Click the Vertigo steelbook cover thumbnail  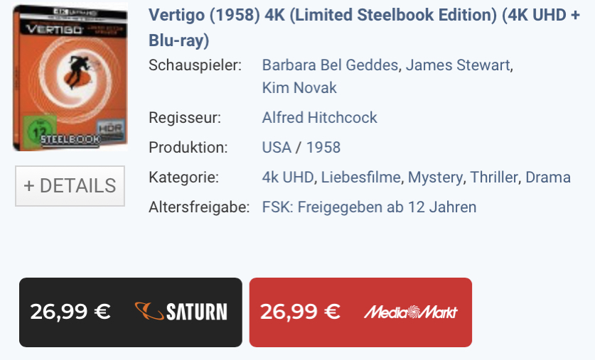point(70,77)
